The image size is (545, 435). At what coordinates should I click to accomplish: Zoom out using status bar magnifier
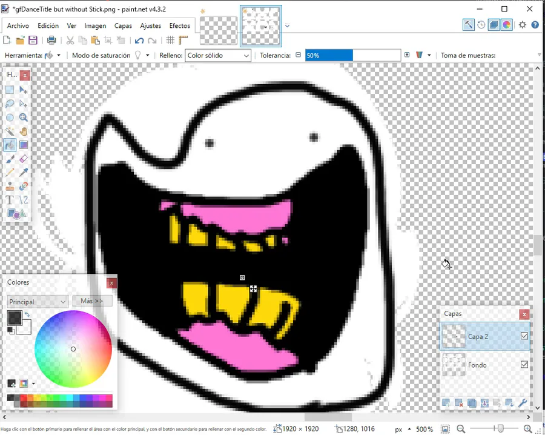461,429
